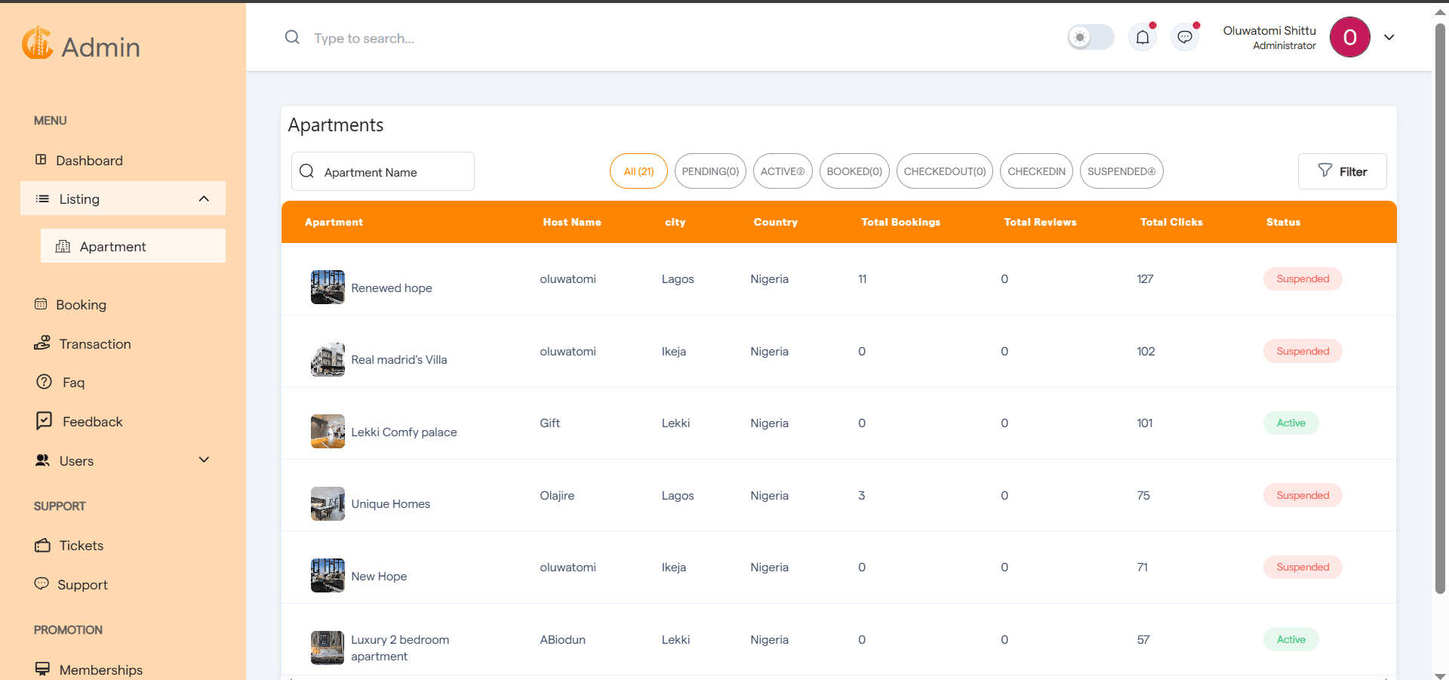1449x680 pixels.
Task: Switch to the CHECKEDIN tab
Action: click(1036, 171)
